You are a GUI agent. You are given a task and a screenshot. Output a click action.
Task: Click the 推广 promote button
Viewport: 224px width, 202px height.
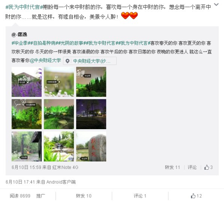(x=41, y=196)
